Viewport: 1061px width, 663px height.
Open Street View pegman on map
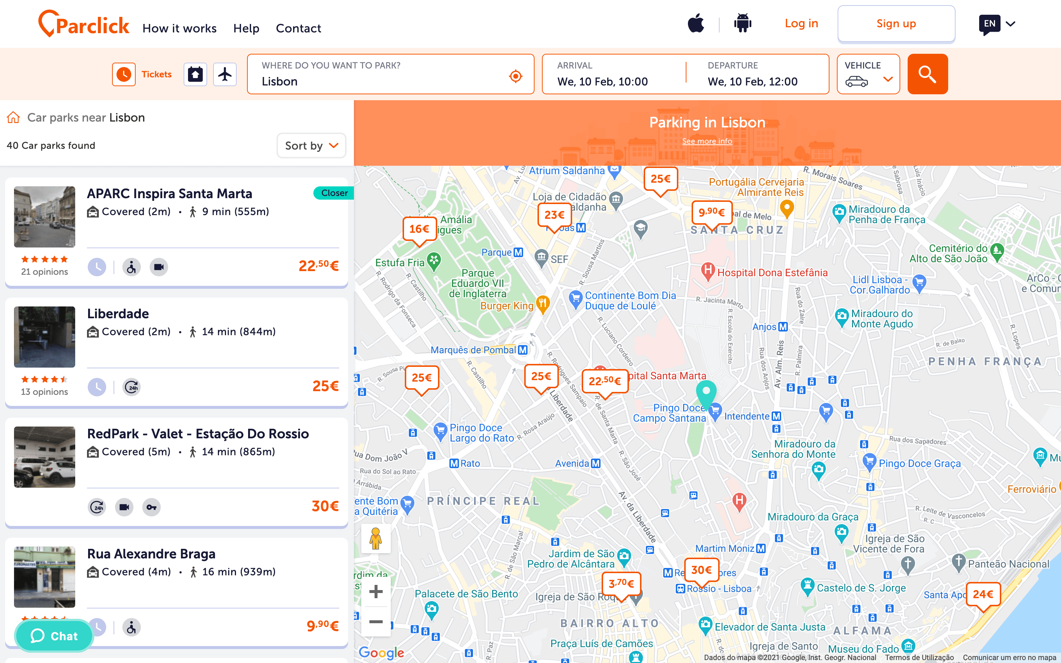(x=376, y=539)
